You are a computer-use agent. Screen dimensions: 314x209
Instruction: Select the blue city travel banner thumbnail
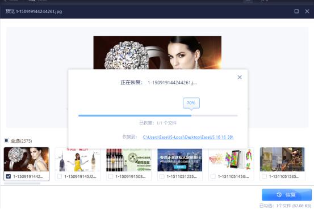click(180, 160)
